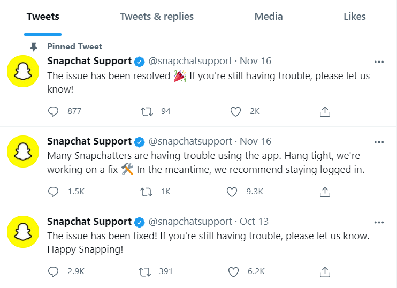Retweet the 'Happy Snapping!' tweet
397x288 pixels.
coord(145,272)
